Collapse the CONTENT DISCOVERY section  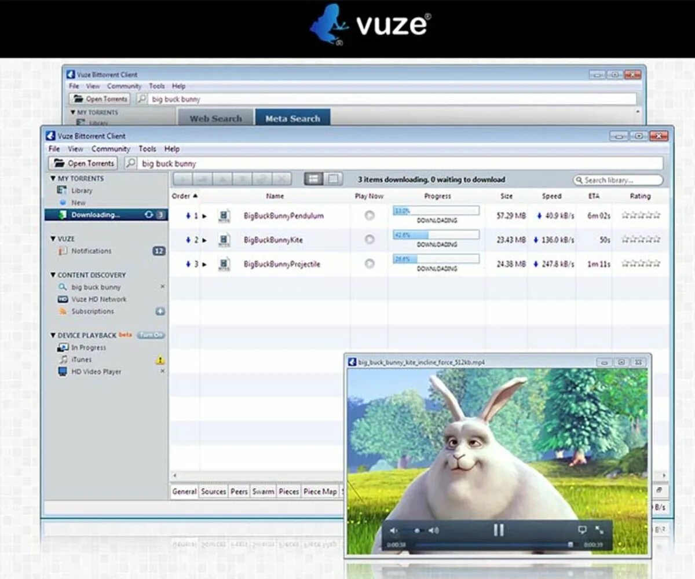pyautogui.click(x=53, y=275)
